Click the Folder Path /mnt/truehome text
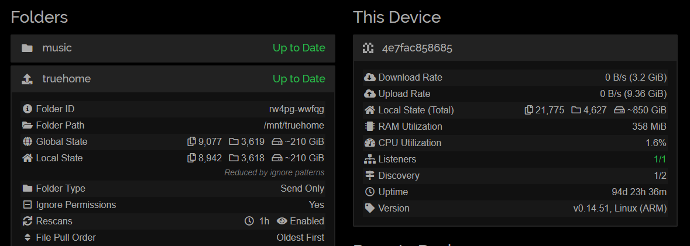Screen dimensions: 690x246 click(x=294, y=126)
